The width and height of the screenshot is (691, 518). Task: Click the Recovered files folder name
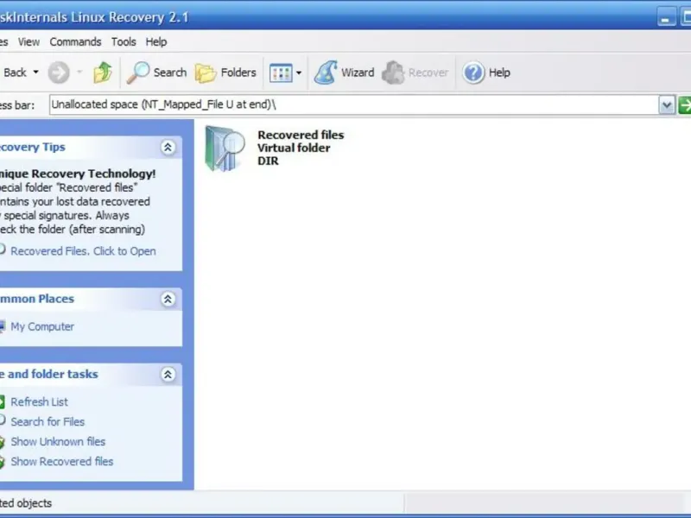tap(301, 135)
